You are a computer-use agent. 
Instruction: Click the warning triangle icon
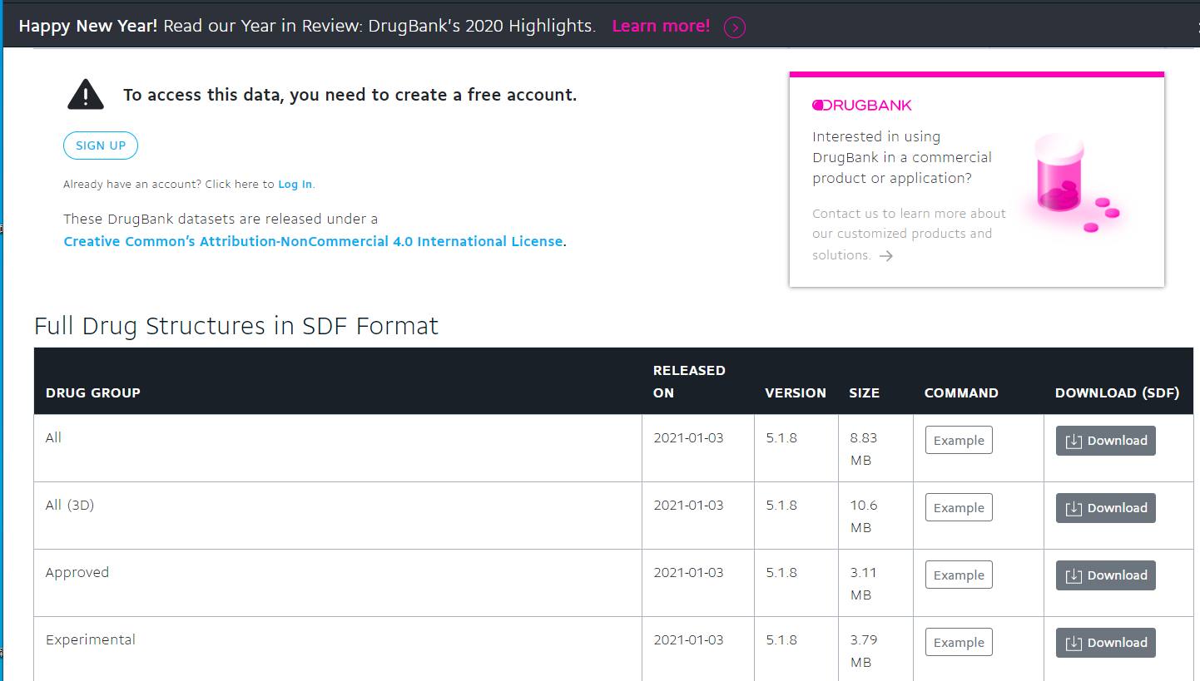tap(86, 95)
